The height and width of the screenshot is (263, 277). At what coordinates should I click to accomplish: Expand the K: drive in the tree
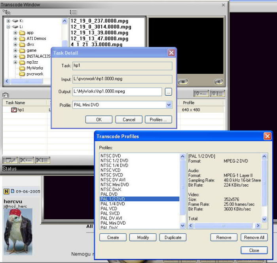click(8, 21)
